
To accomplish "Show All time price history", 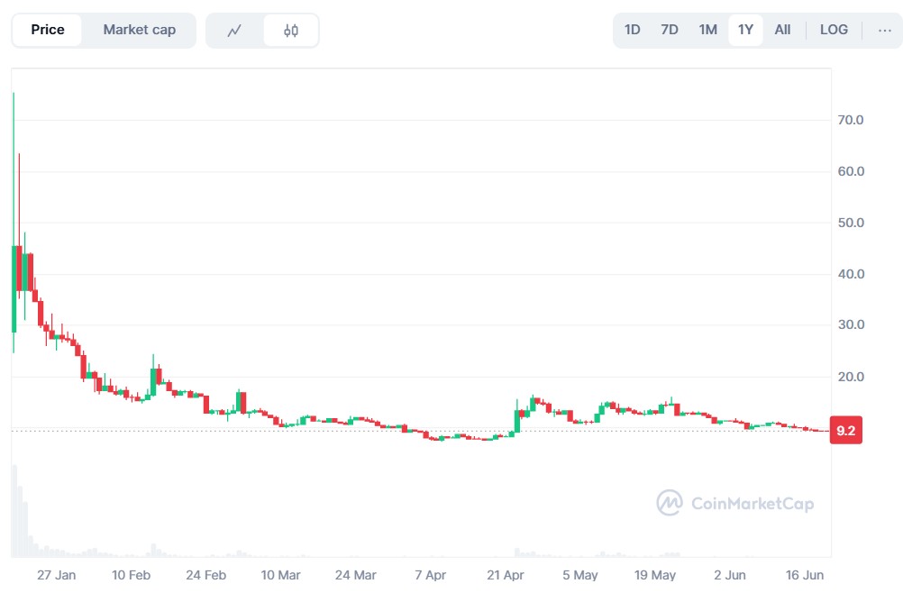I will click(x=782, y=30).
